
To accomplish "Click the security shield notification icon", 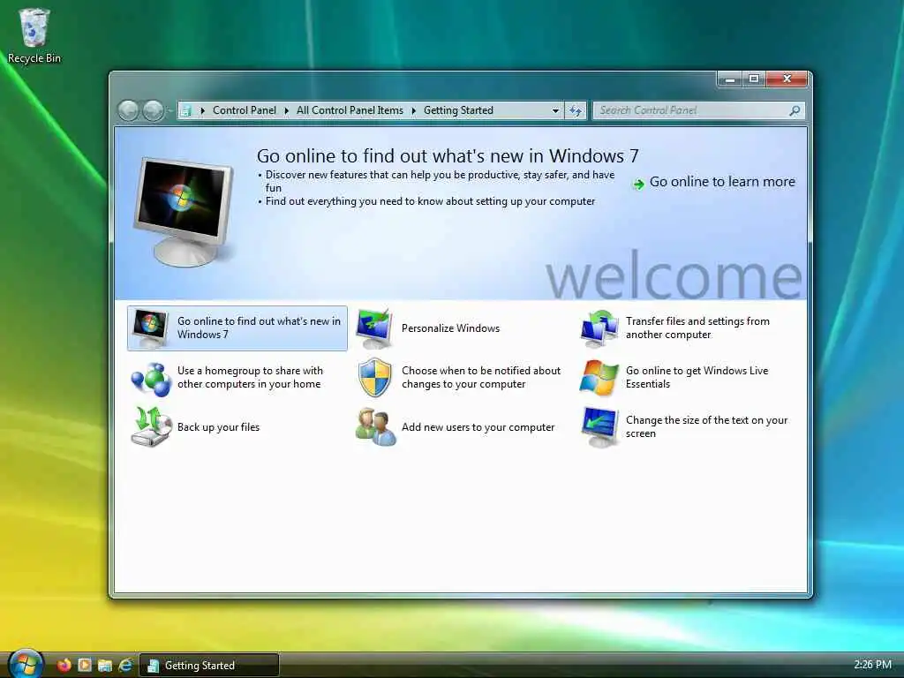I will (374, 378).
